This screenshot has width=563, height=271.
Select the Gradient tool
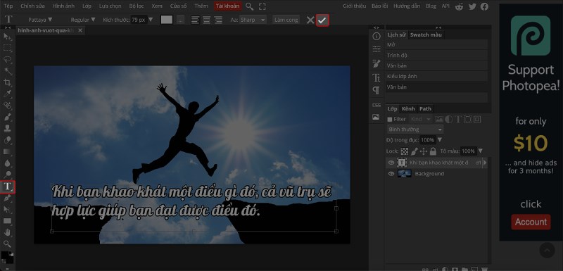(x=7, y=151)
